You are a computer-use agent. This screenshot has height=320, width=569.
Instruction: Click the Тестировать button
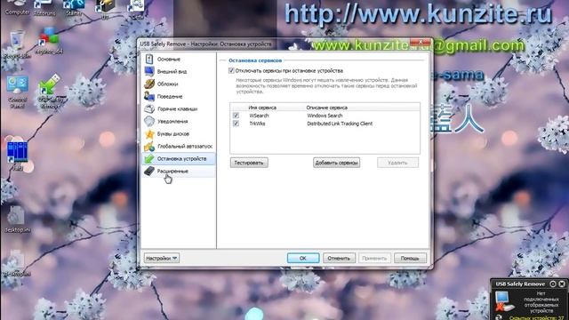[249, 163]
